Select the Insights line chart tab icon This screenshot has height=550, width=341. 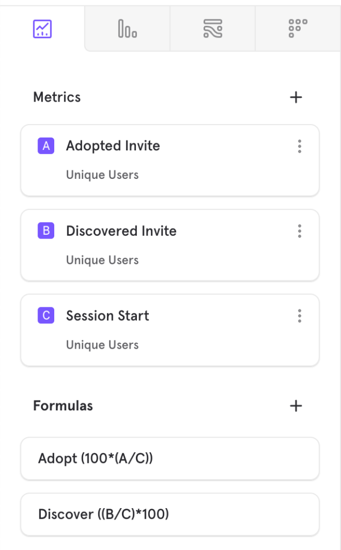(42, 29)
